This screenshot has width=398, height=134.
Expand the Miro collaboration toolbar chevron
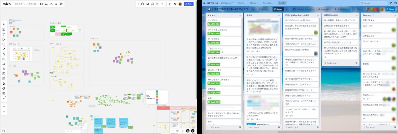click(x=138, y=4)
